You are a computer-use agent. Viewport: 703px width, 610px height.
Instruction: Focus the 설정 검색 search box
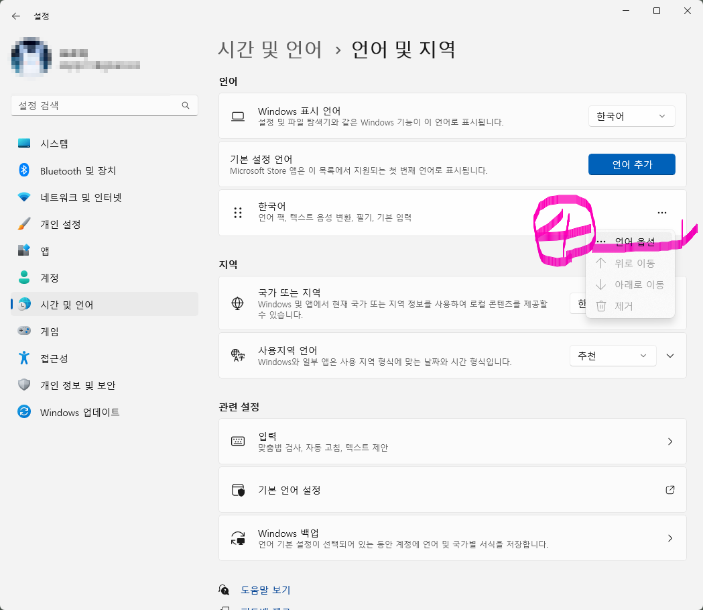[105, 105]
